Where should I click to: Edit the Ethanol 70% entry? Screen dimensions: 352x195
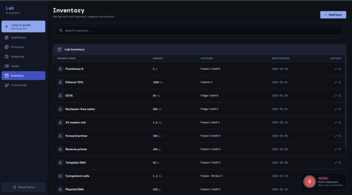tap(335, 82)
